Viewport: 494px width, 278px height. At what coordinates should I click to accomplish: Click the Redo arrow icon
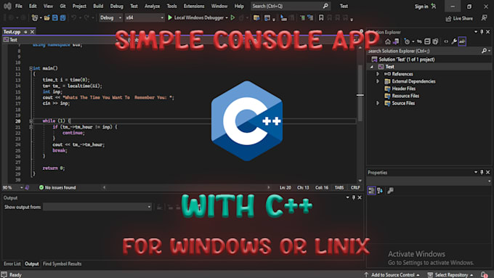point(86,18)
